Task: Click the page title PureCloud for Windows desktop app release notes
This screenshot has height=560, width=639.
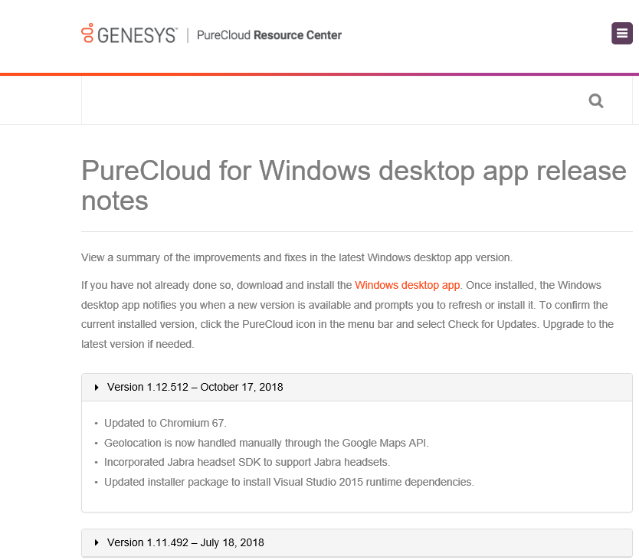Action: click(x=354, y=185)
